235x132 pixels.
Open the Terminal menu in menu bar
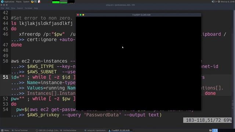click(x=28, y=8)
